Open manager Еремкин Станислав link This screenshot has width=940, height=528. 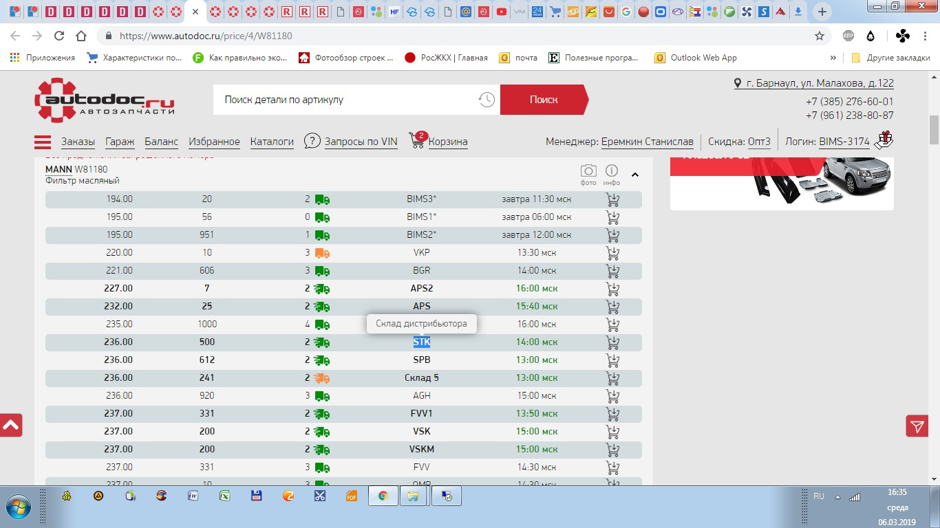point(647,142)
